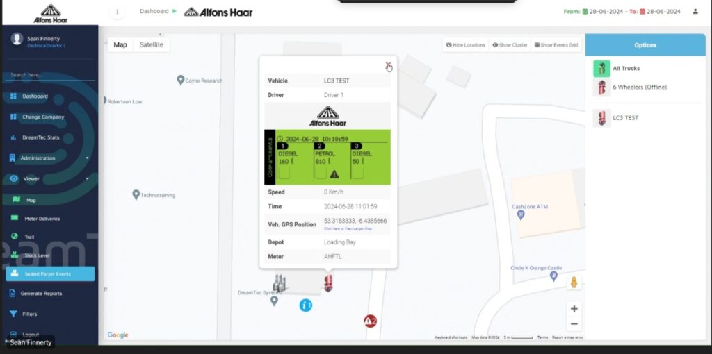The image size is (712, 354).
Task: Click the blue info marker on map
Action: click(306, 305)
